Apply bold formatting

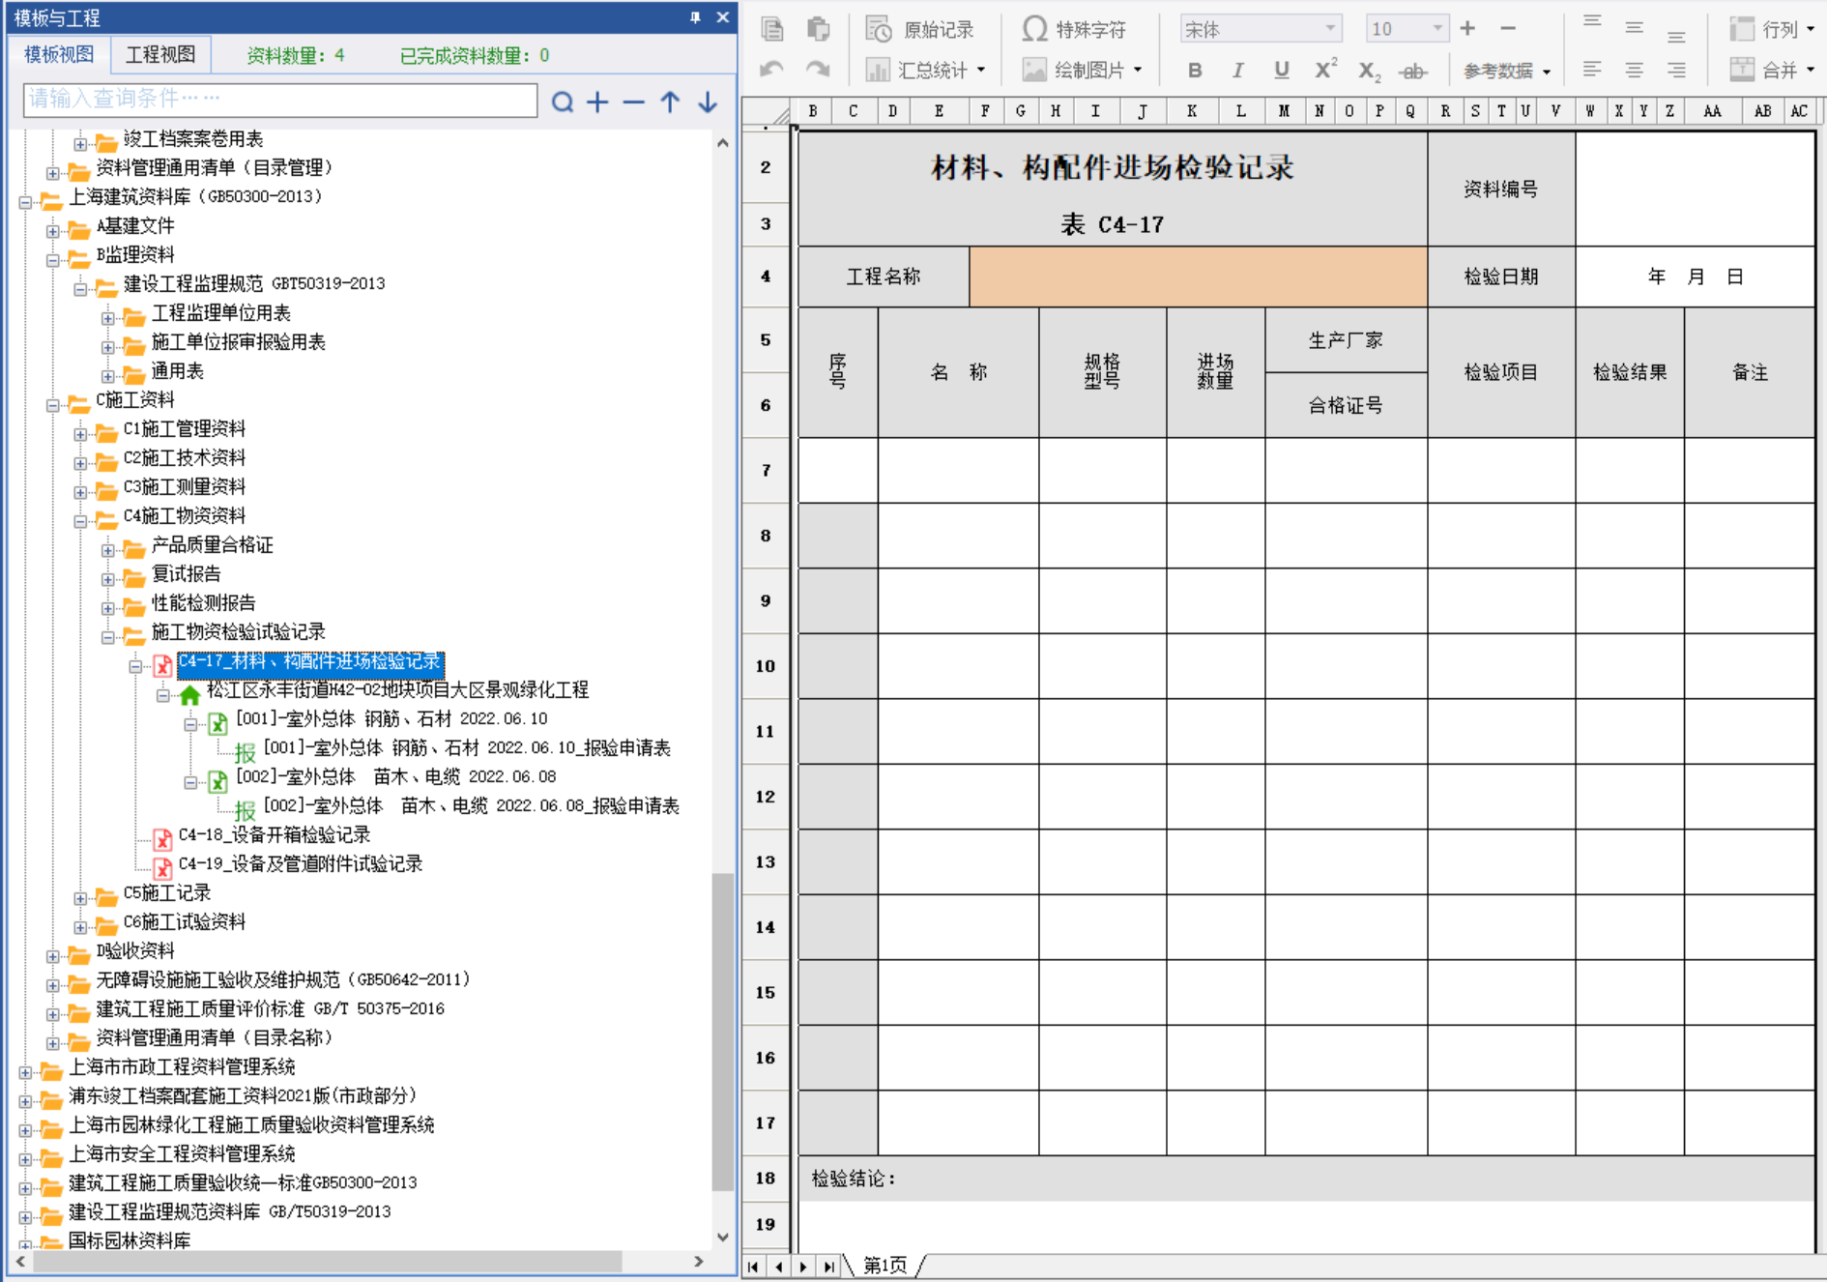coord(1195,70)
